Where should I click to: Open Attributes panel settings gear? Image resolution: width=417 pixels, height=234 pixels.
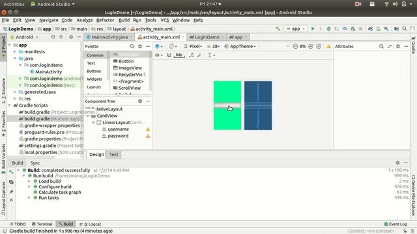point(398,46)
